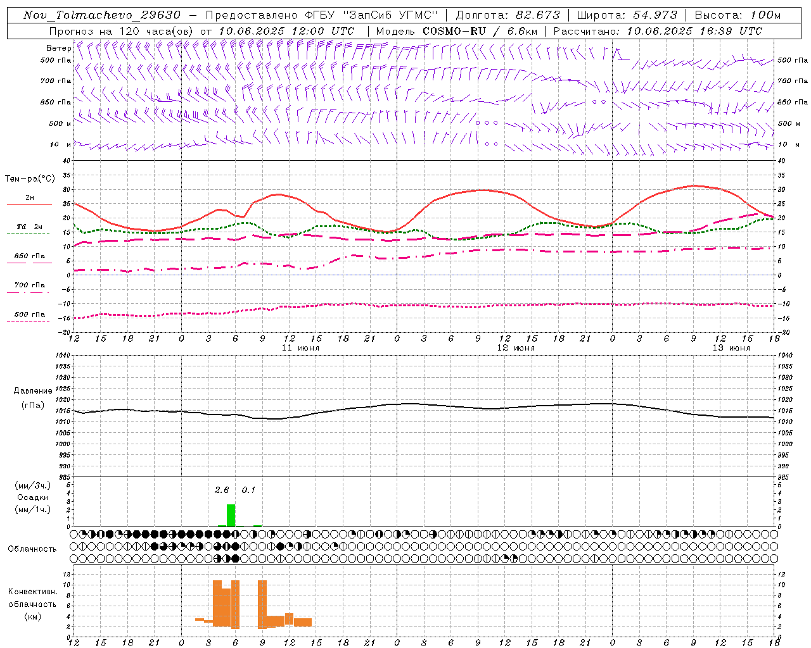Click the model name COSMO-RU / 6.6км
The width and height of the screenshot is (811, 648).
(480, 31)
